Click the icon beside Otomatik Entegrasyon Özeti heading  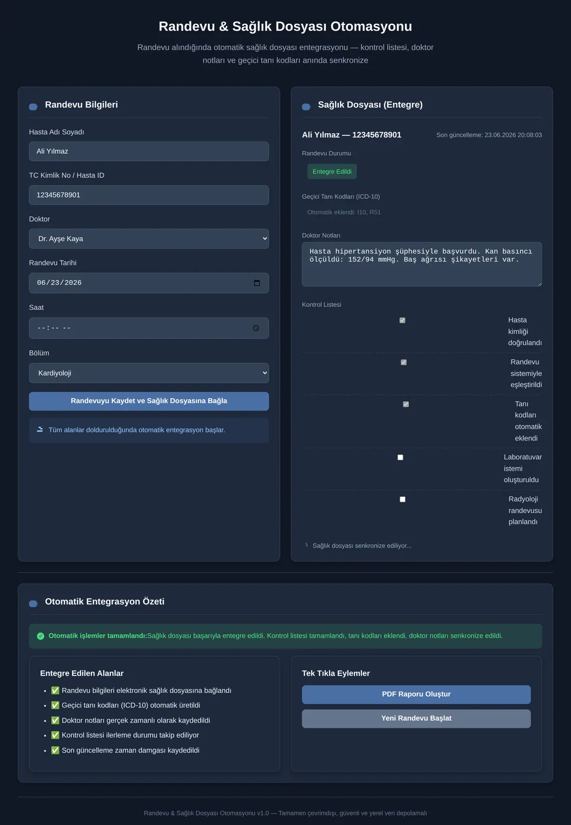coord(33,604)
